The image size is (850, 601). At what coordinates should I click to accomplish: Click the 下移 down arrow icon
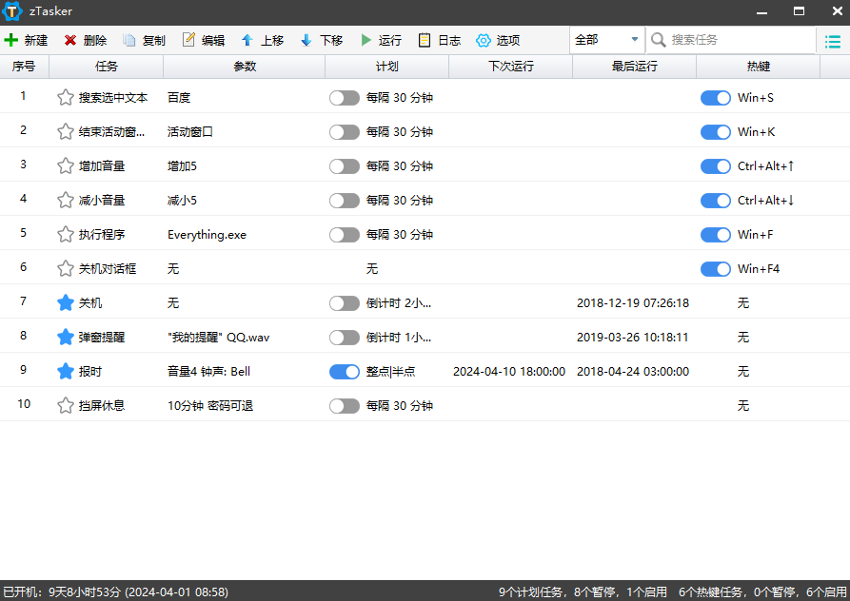point(306,40)
